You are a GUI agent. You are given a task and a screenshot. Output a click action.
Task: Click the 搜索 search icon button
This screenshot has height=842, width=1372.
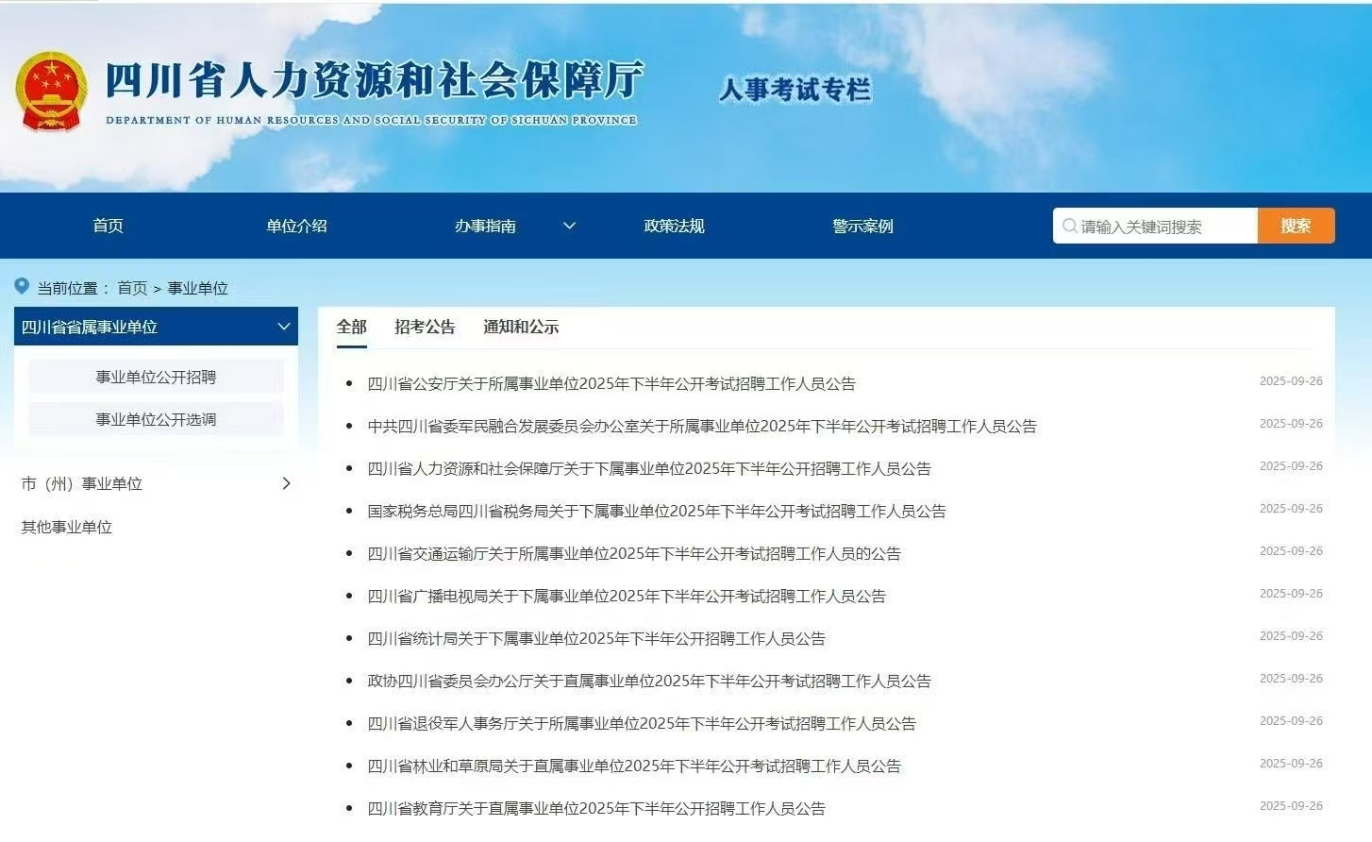tap(1295, 226)
